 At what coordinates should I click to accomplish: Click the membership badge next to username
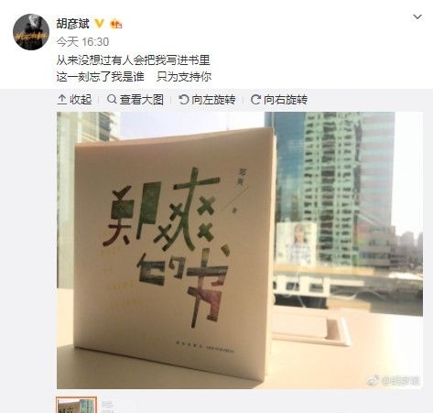tap(116, 24)
